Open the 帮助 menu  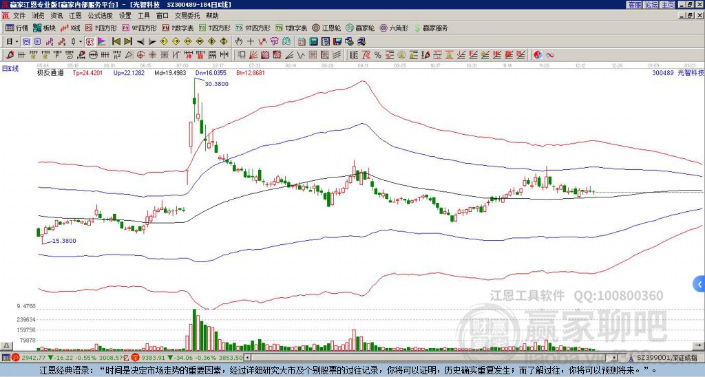(212, 16)
